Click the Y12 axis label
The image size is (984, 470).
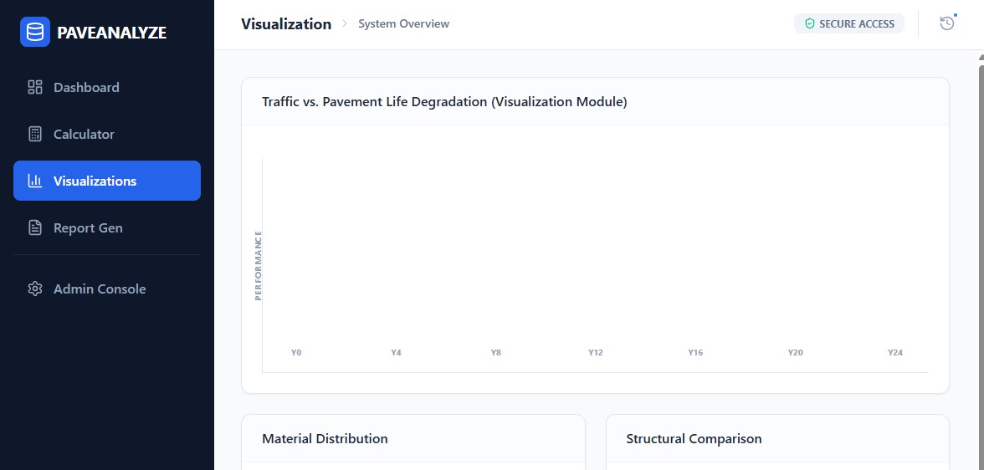point(596,353)
